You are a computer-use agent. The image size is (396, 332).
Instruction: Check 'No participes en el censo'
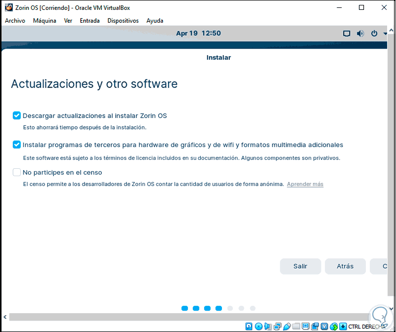click(x=17, y=172)
